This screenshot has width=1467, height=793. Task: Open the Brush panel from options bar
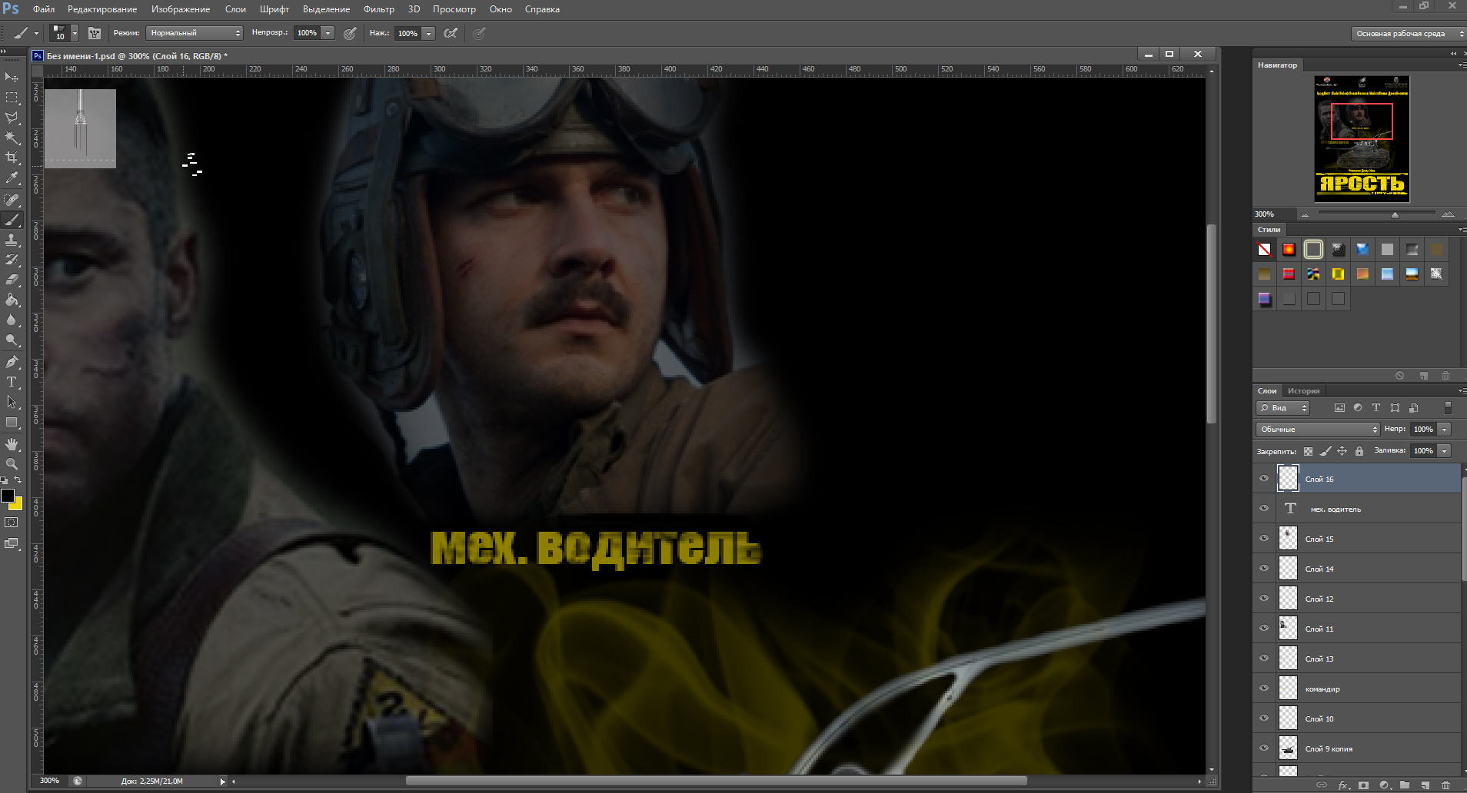point(95,33)
